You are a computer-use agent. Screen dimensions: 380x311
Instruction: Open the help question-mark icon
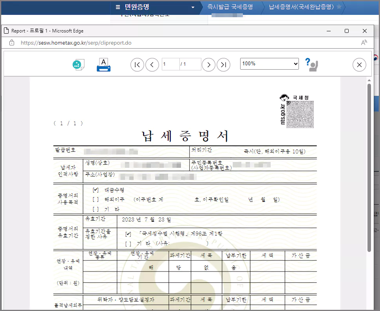(311, 65)
